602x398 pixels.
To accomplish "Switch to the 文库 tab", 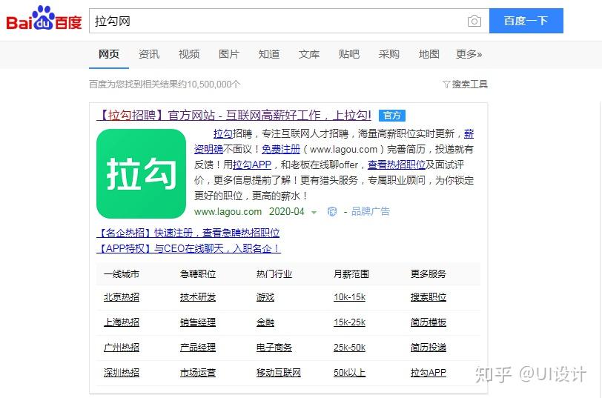I will [308, 54].
